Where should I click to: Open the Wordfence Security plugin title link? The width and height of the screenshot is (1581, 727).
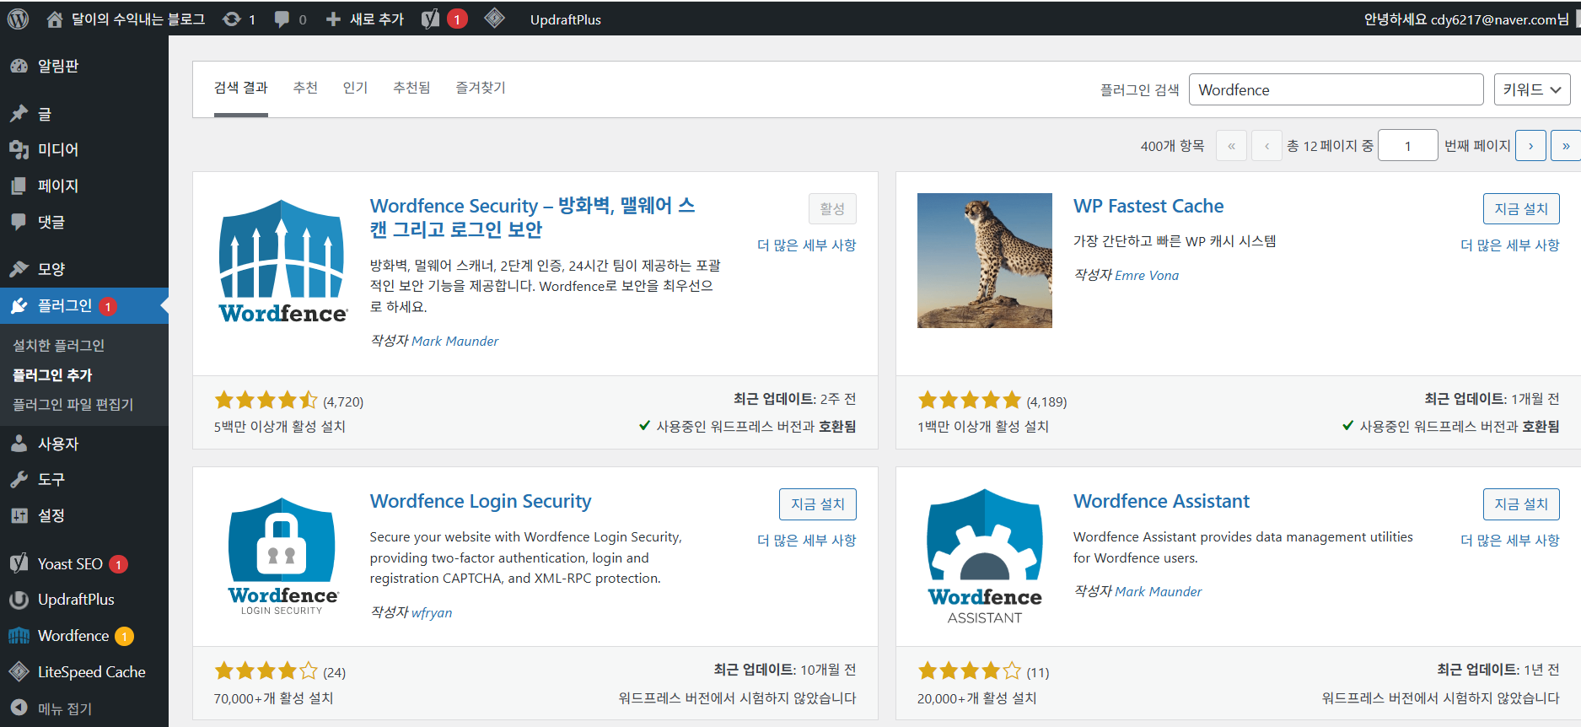[x=533, y=218]
